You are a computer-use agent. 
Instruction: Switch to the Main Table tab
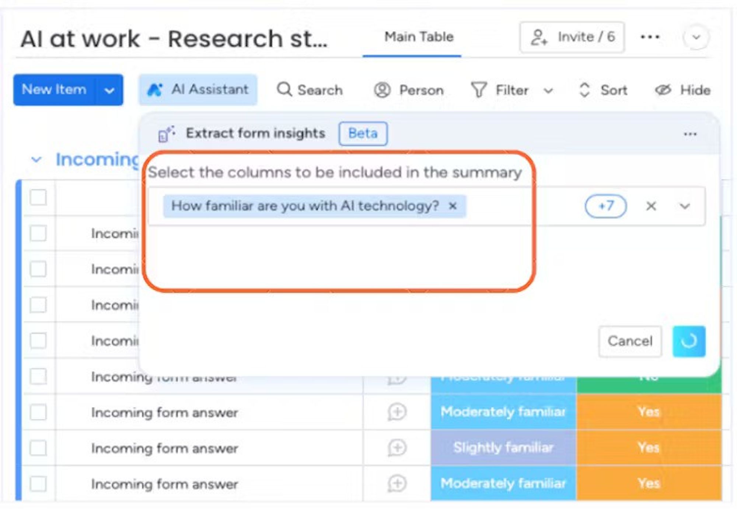[x=419, y=37]
